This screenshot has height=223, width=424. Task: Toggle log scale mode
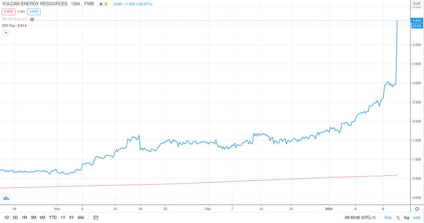point(407,217)
